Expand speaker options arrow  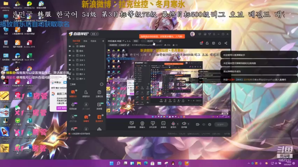tap(188, 124)
